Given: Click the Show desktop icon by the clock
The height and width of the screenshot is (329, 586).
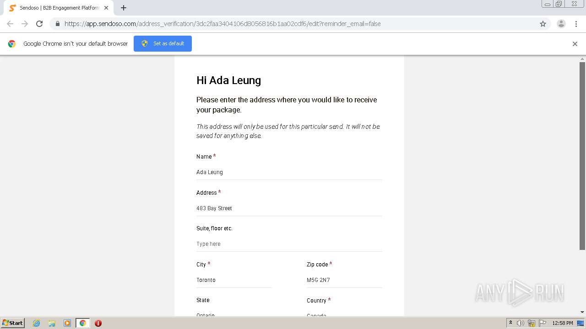Looking at the screenshot, I should point(581,323).
